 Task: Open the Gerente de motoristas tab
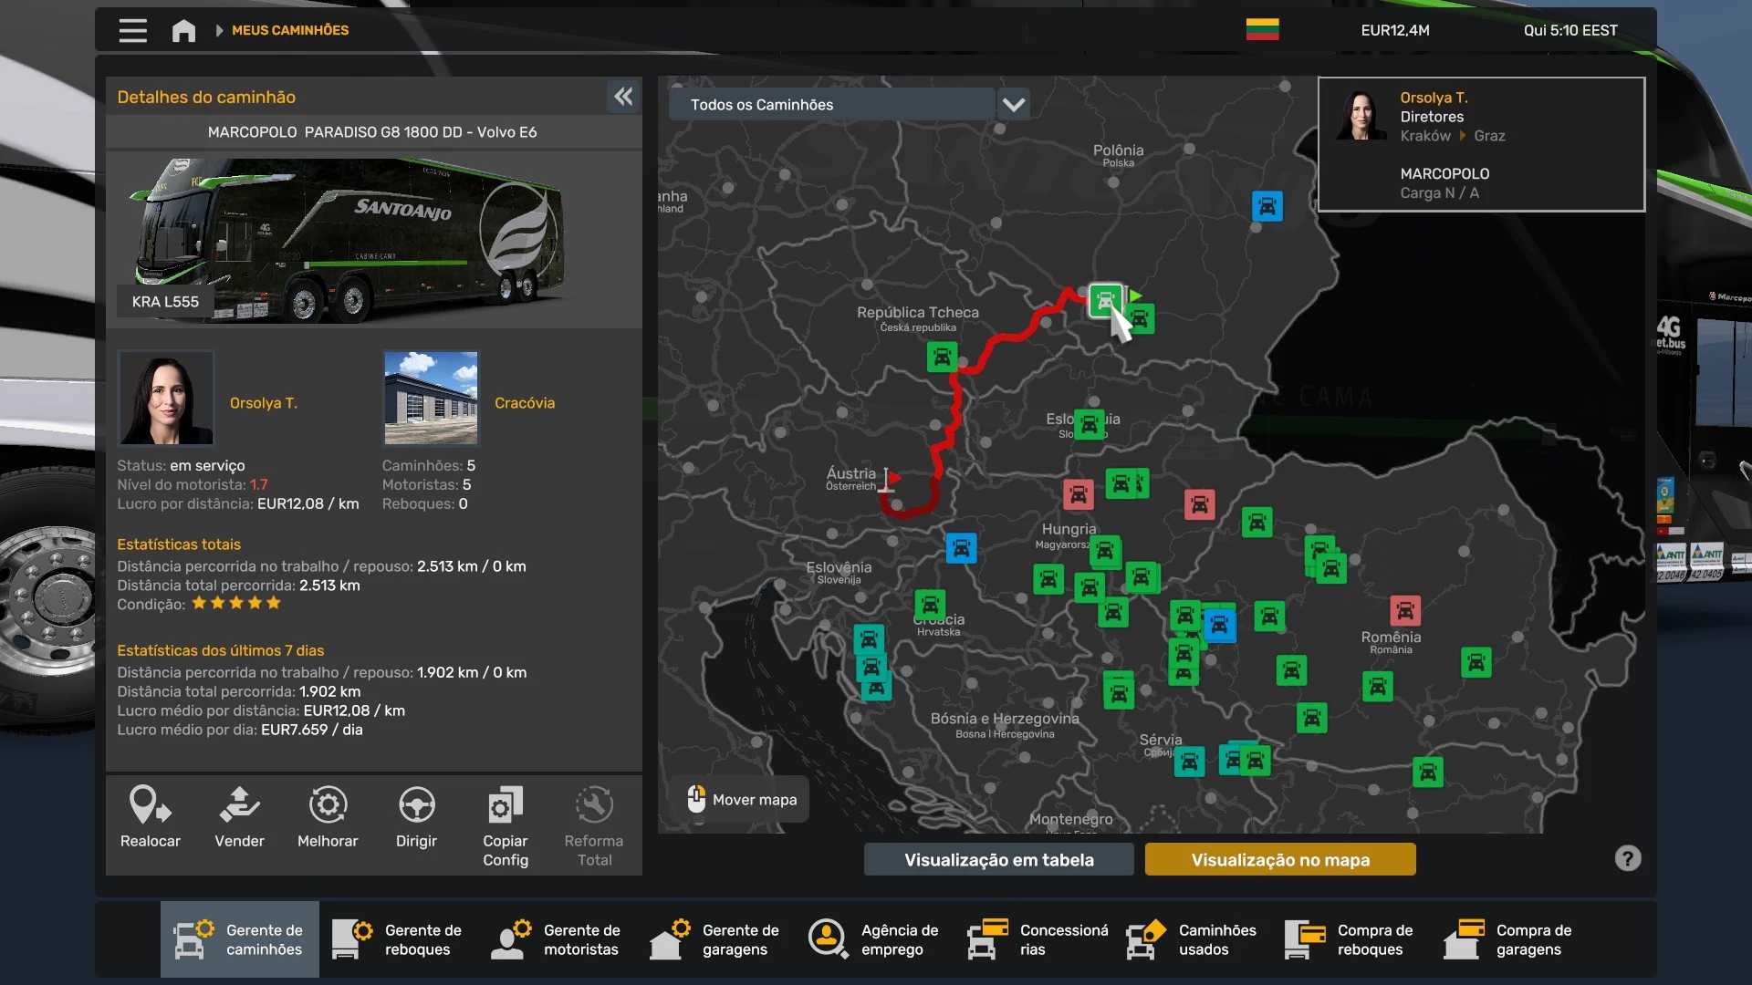coord(558,939)
